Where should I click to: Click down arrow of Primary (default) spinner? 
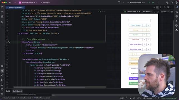pyautogui.click(x=148, y=25)
